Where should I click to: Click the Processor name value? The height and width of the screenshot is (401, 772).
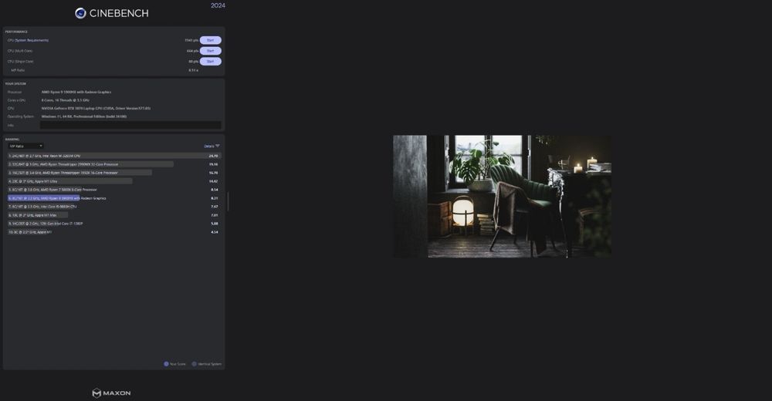(x=76, y=92)
